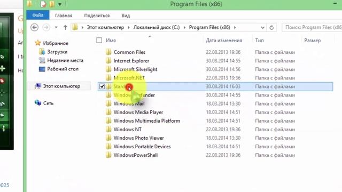Select the Windows NT folder icon
Viewport: 342px width, 192px height.
pos(108,129)
